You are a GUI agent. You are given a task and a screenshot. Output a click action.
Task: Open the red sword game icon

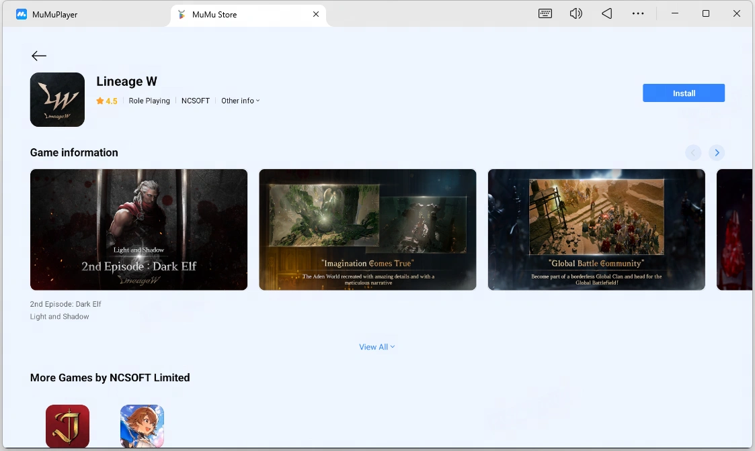(67, 426)
